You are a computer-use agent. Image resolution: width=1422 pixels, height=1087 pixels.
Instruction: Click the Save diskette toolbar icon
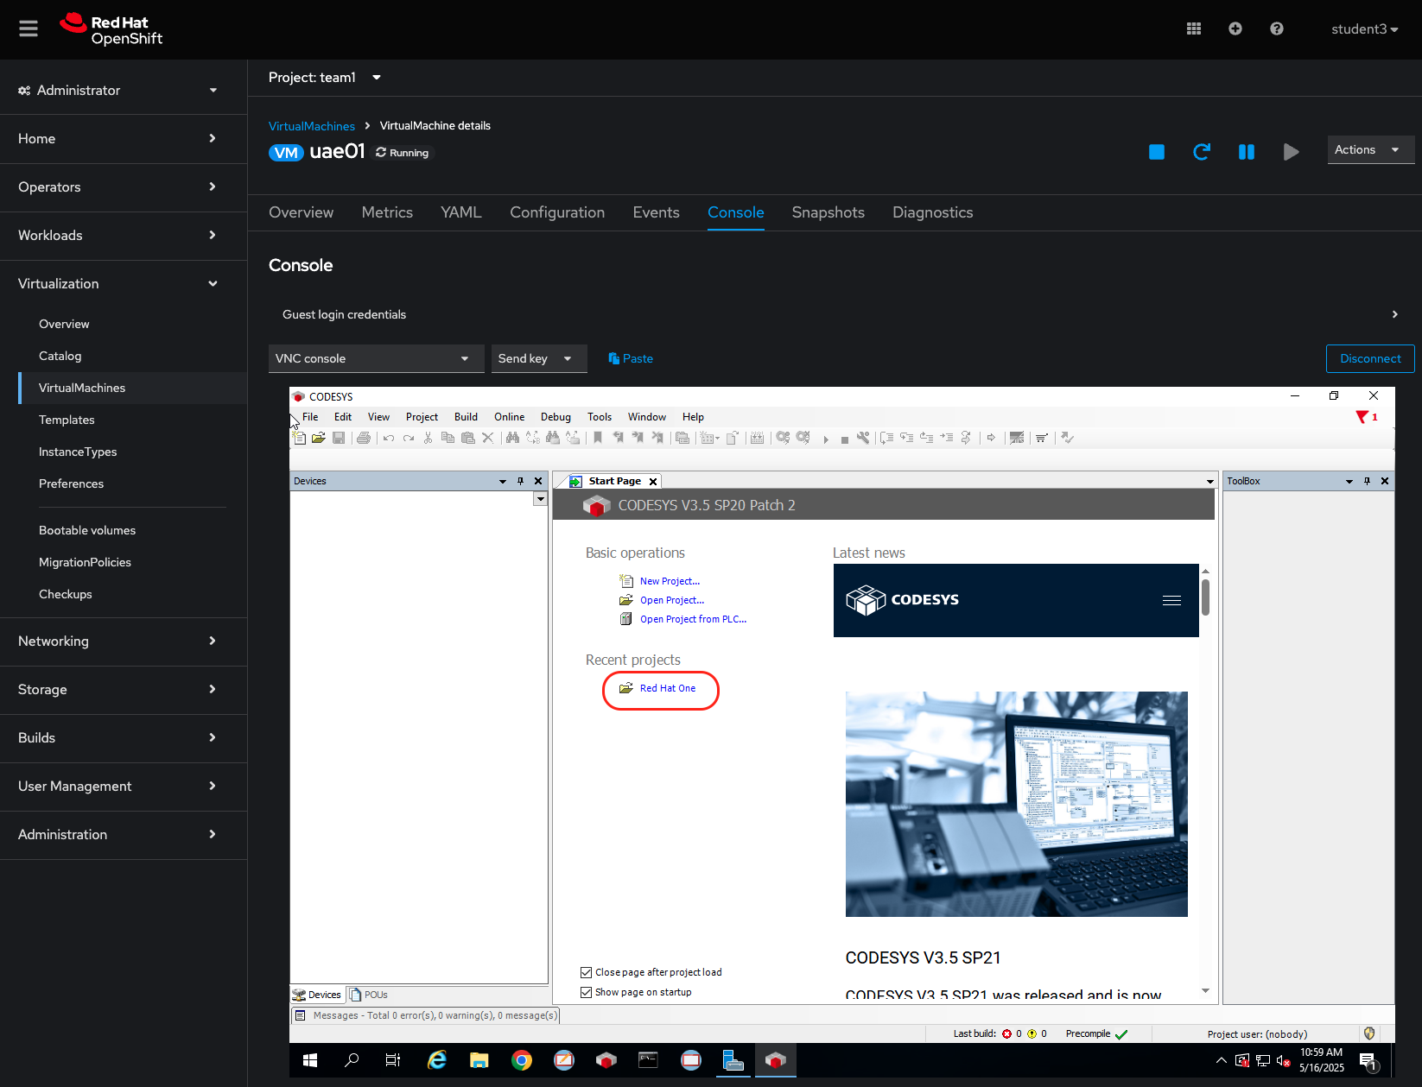tap(339, 438)
